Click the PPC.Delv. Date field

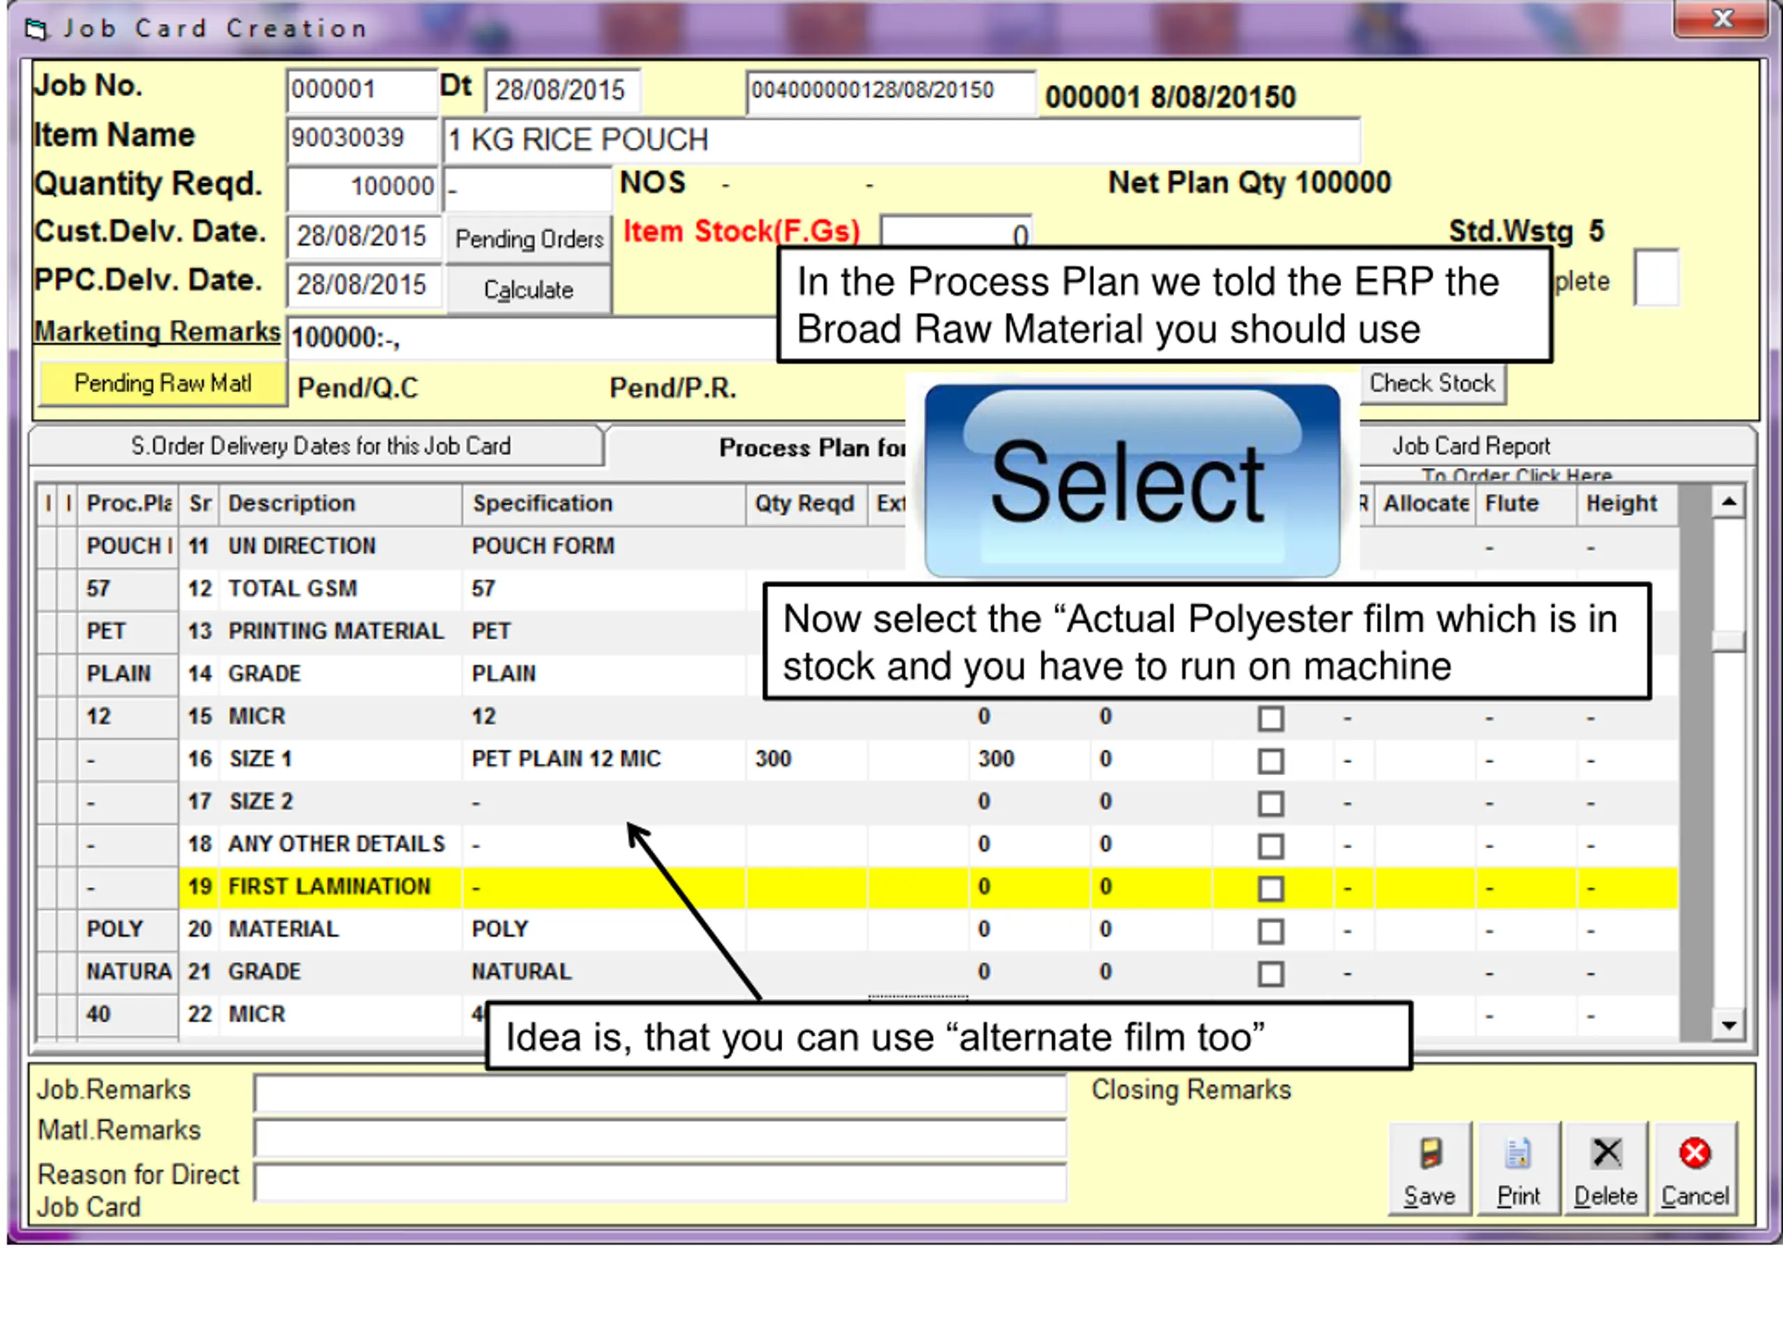[x=364, y=286]
